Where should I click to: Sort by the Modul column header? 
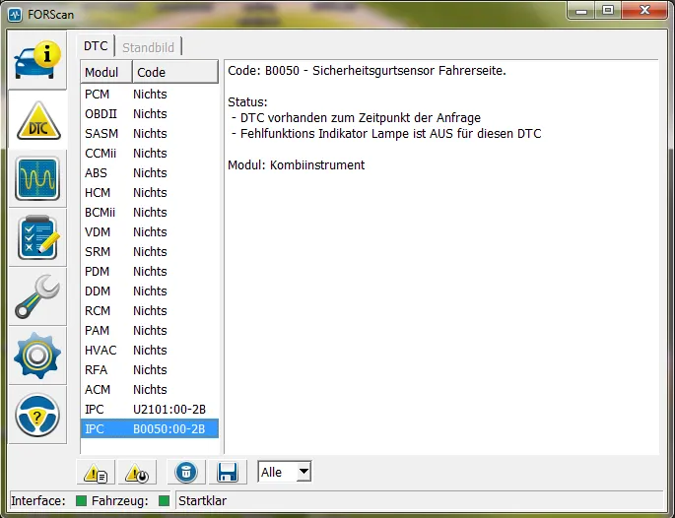[104, 72]
